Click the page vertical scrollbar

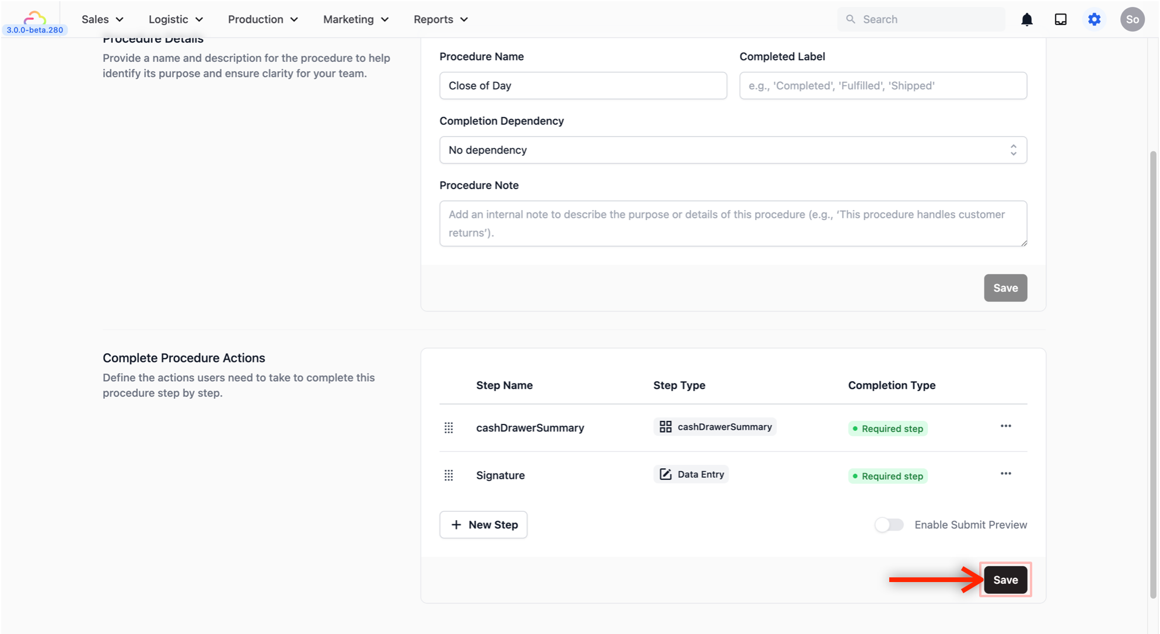coord(1152,374)
